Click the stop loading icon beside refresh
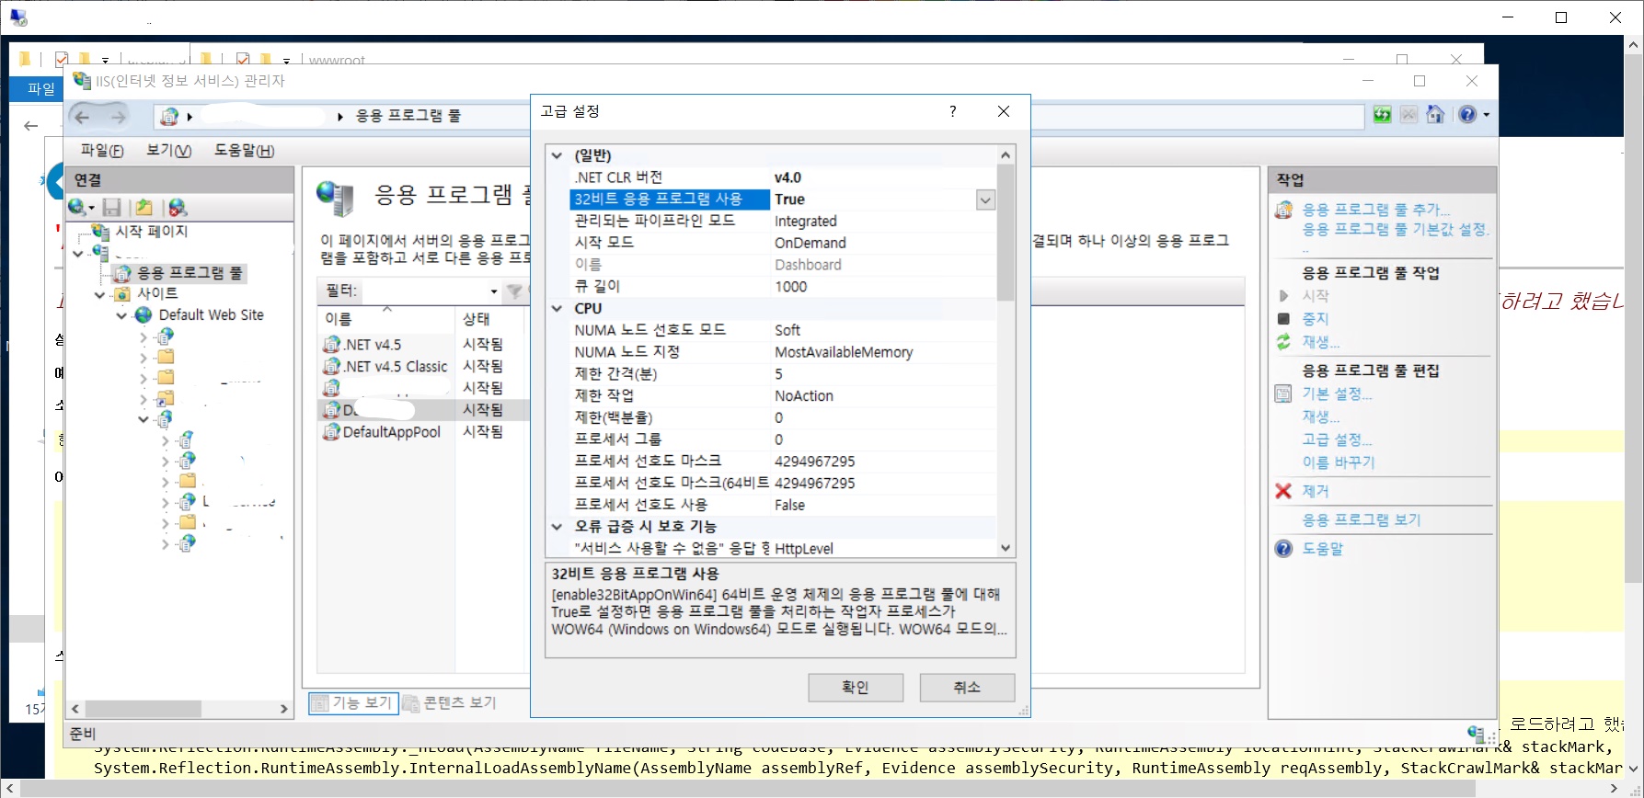 click(1408, 115)
